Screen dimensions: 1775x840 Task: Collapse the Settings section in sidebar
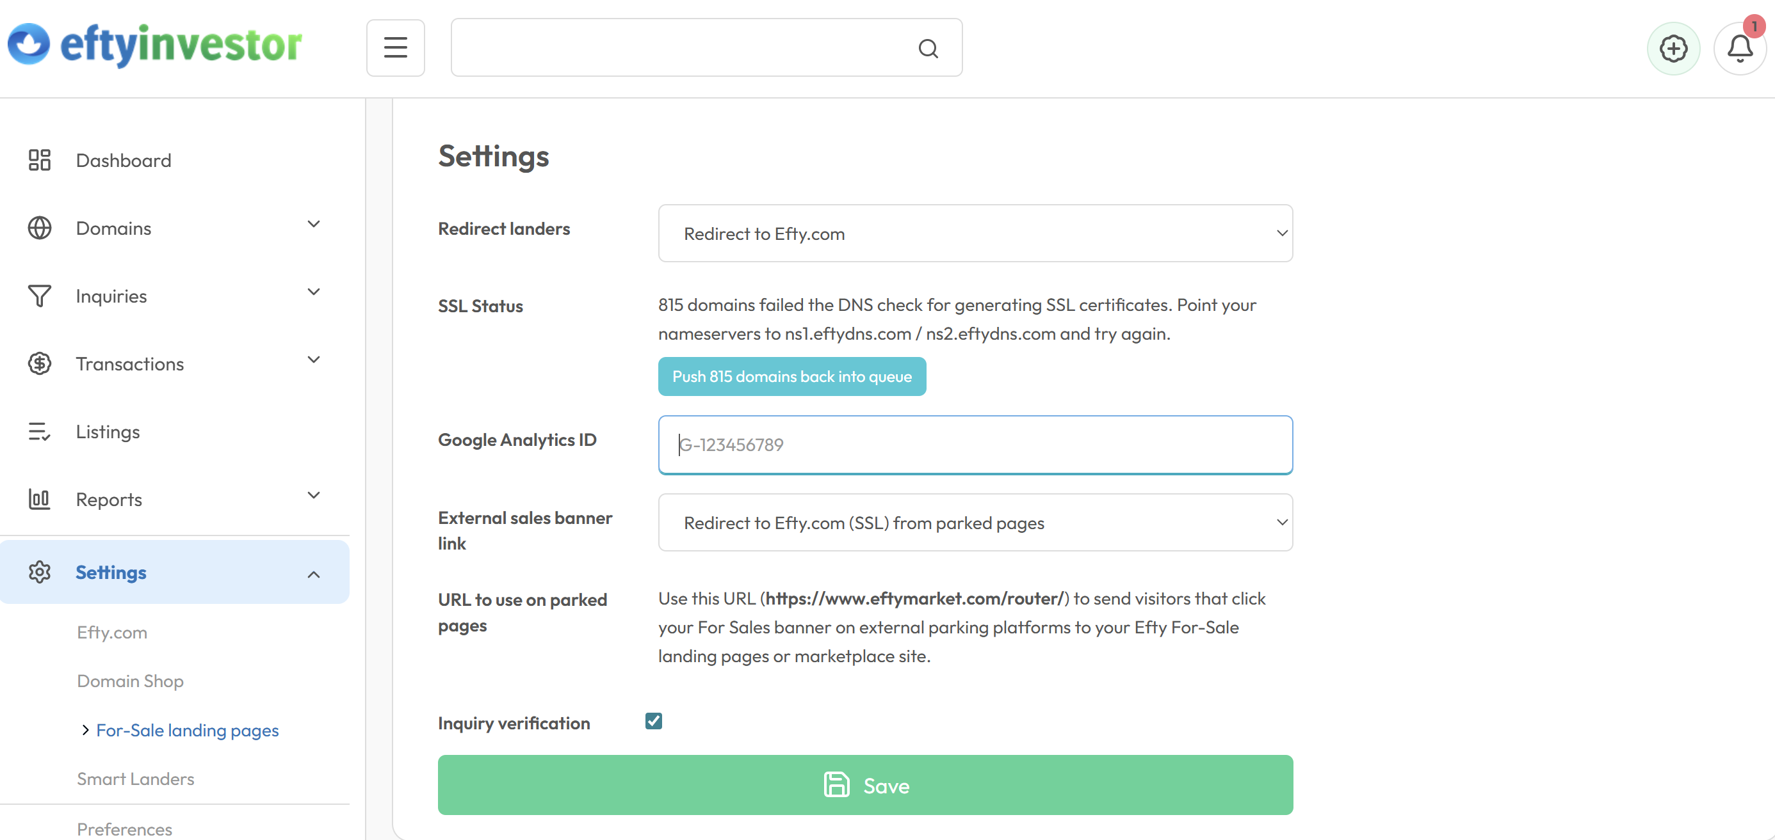click(314, 575)
